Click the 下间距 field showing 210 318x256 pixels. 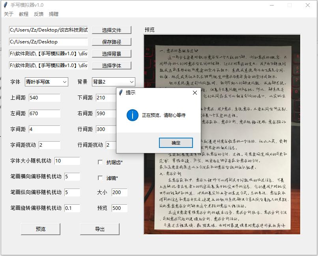[x=106, y=98]
